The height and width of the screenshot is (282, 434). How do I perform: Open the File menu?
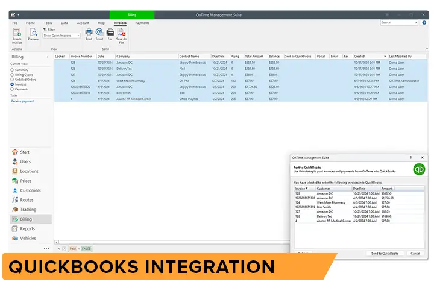point(15,23)
